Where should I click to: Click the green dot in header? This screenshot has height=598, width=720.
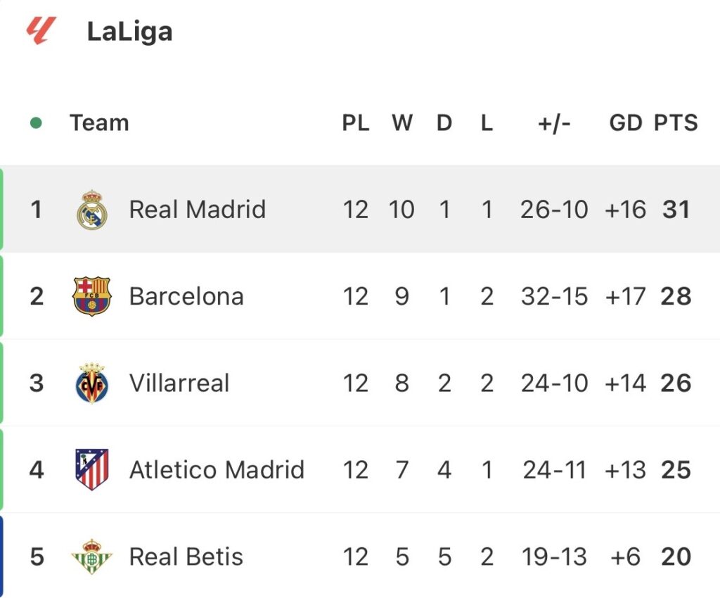point(36,124)
